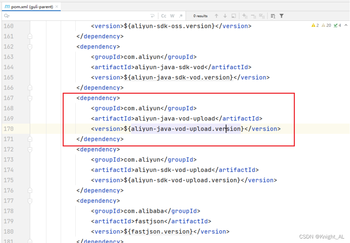Click ${aliyun-java-vod-upload.version} property

click(x=184, y=129)
